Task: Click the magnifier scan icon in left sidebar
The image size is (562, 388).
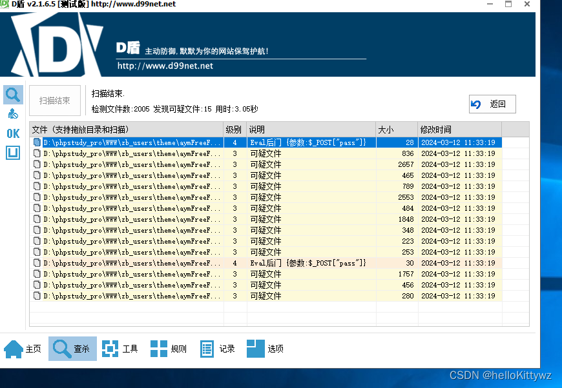Action: (14, 95)
